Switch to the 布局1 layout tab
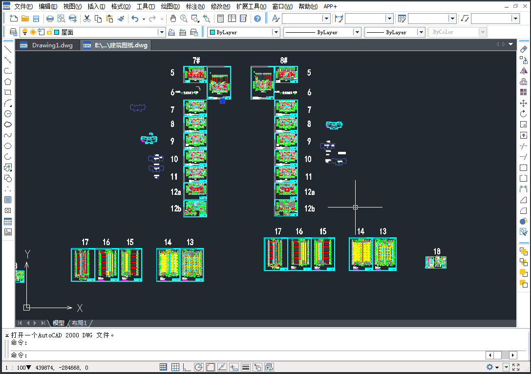 (79, 323)
